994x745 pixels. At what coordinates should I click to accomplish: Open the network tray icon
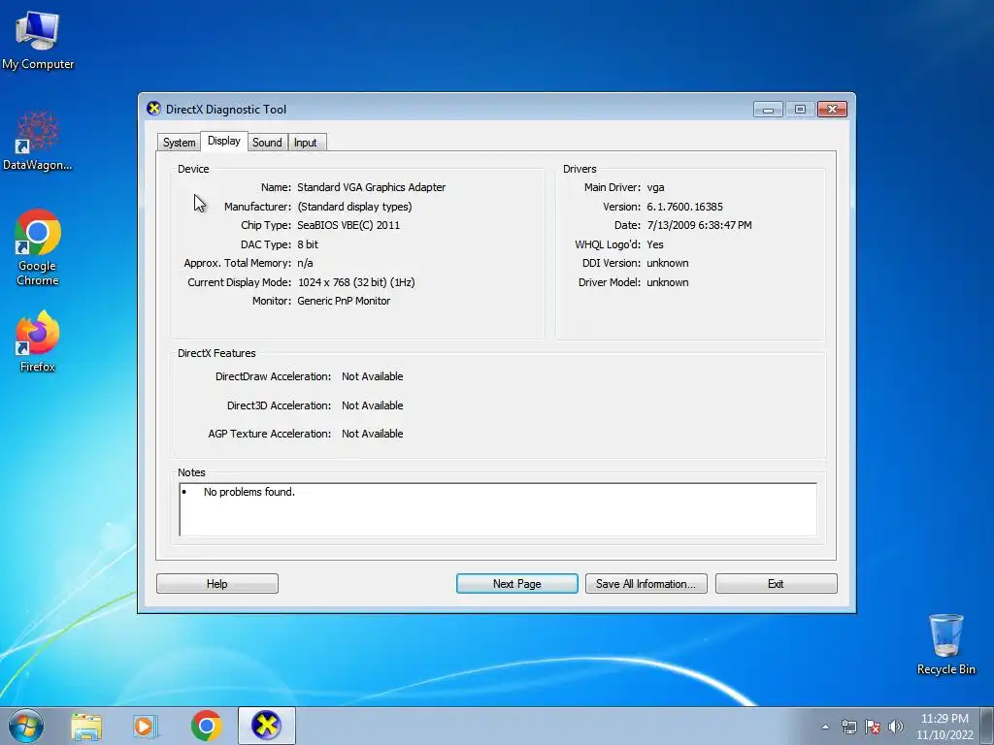(x=848, y=727)
